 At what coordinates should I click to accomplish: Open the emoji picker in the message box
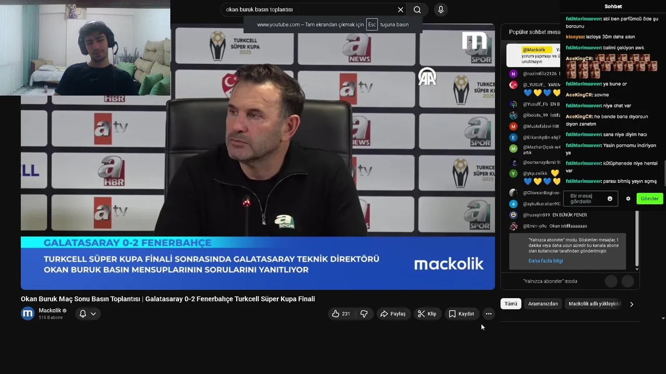coord(610,198)
